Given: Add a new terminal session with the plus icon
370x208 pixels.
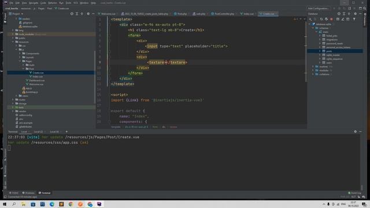Looking at the screenshot, I should point(66,132).
